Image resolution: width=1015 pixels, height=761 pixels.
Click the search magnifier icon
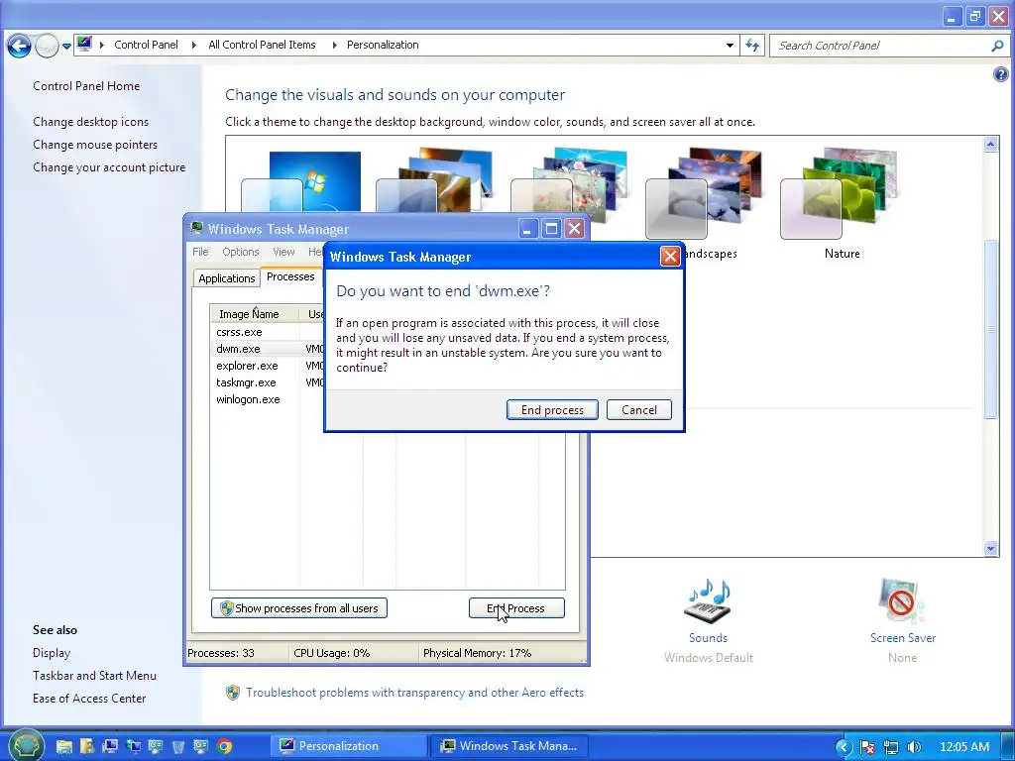(x=997, y=46)
